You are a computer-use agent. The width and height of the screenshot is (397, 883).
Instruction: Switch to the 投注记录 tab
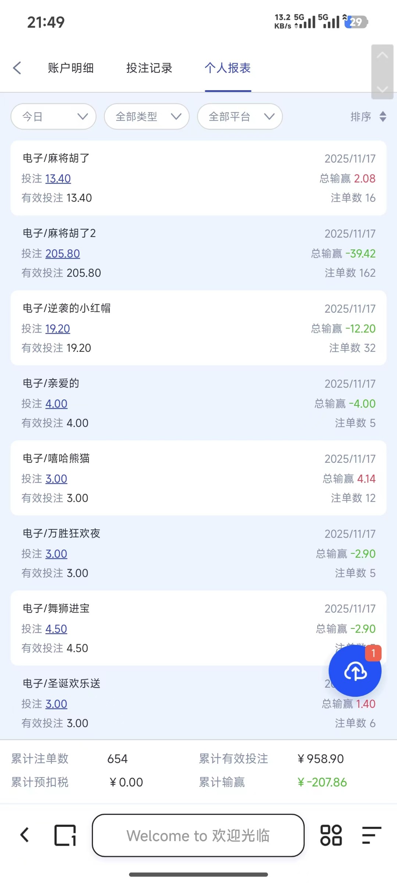coord(149,68)
